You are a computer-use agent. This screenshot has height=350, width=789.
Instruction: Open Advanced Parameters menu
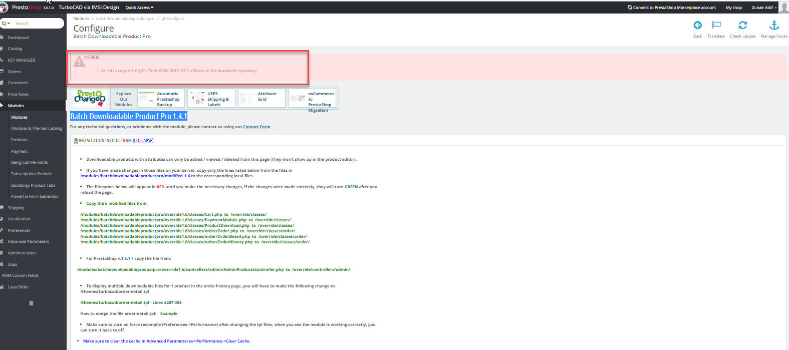pyautogui.click(x=28, y=241)
